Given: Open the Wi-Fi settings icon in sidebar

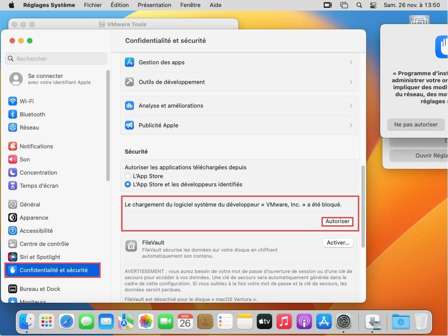Looking at the screenshot, I should pyautogui.click(x=13, y=101).
